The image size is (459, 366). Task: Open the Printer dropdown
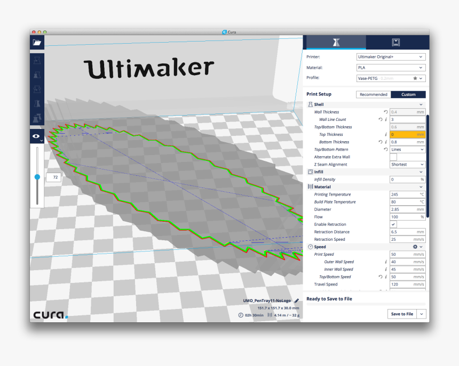coord(390,56)
